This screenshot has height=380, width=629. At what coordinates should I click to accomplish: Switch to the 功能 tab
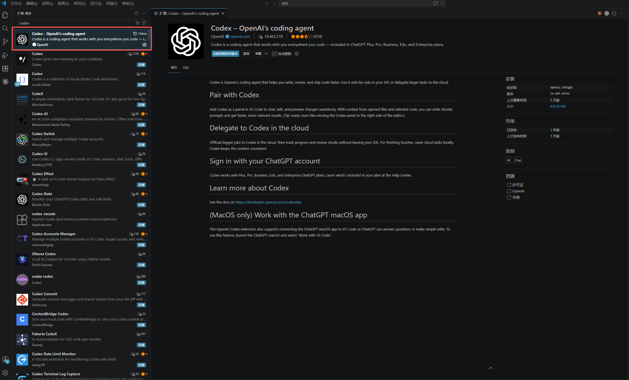click(x=186, y=68)
